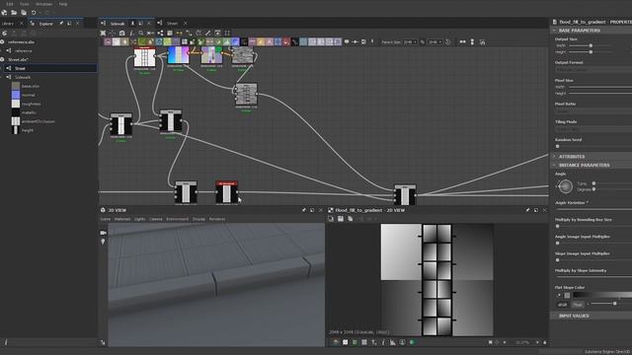Image resolution: width=632 pixels, height=355 pixels.
Task: Adjust the Output Size Width slider
Action: (591, 45)
